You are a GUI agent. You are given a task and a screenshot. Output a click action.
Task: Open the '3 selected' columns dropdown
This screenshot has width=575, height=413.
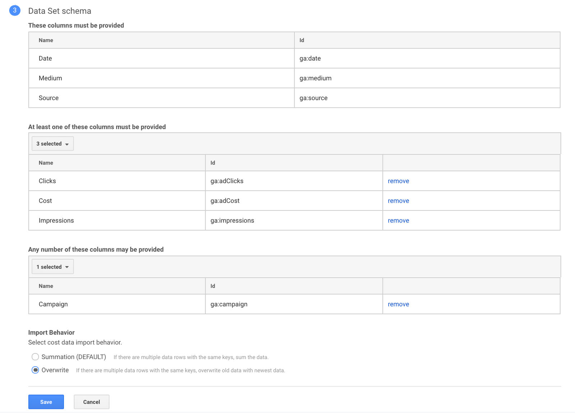tap(52, 144)
